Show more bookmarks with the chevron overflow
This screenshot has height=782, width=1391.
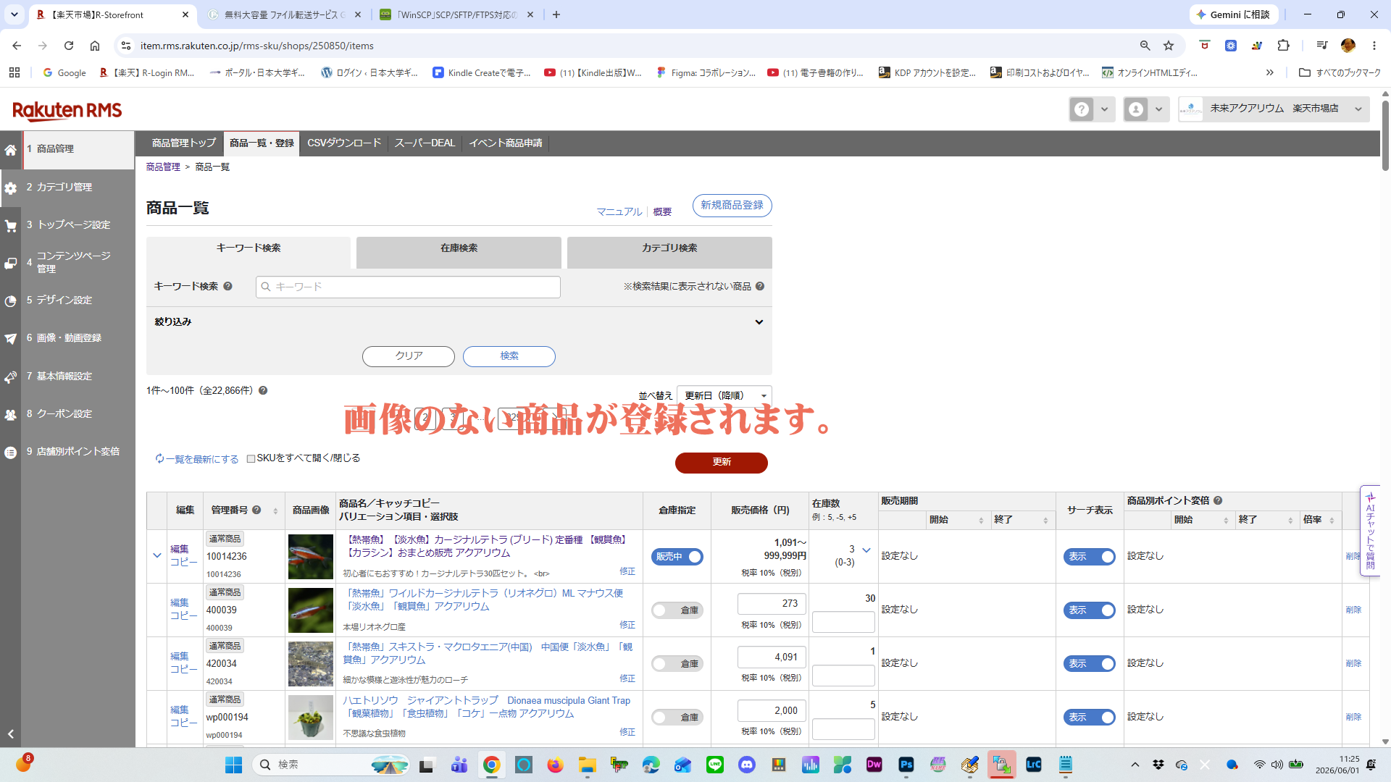(x=1269, y=72)
